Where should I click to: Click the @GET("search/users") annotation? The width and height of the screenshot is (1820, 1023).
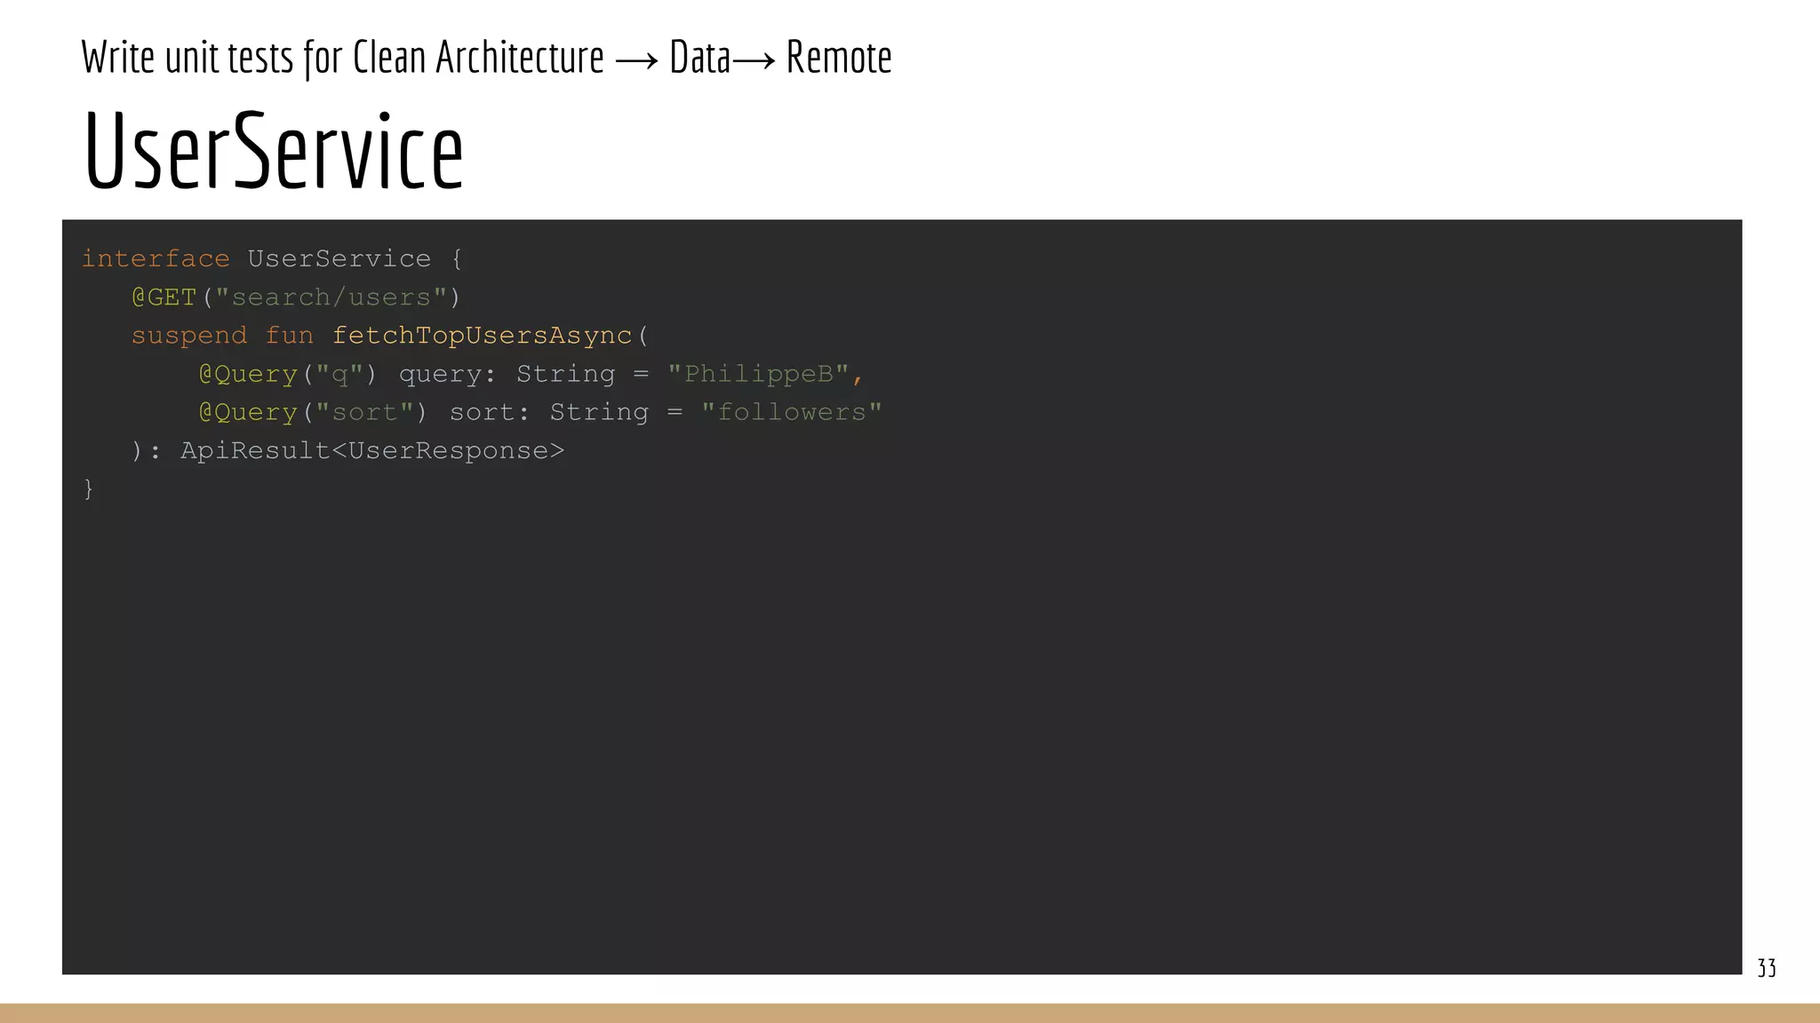296,297
